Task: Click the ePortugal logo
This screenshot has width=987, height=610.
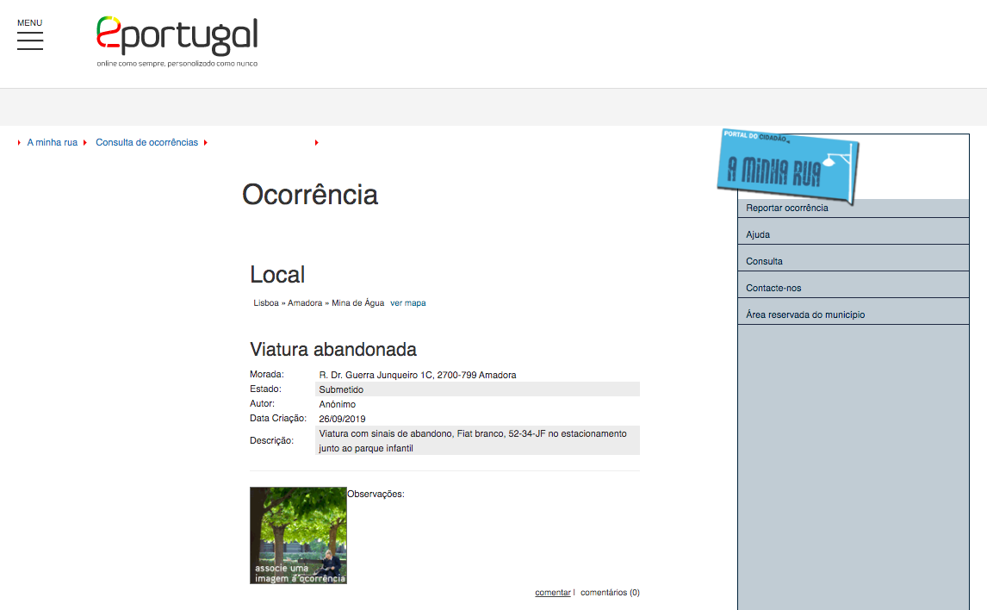Action: pyautogui.click(x=177, y=40)
